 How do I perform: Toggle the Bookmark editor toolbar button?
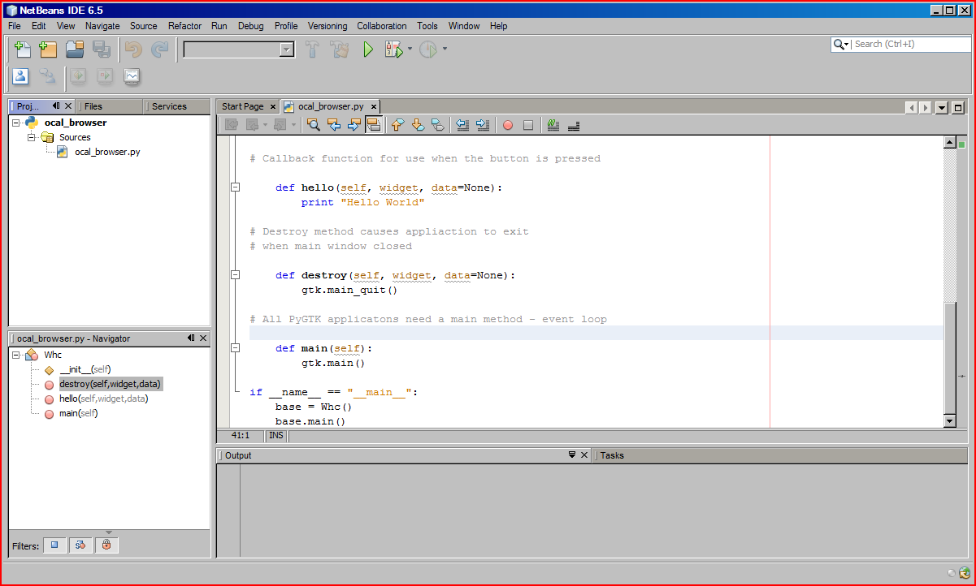438,125
